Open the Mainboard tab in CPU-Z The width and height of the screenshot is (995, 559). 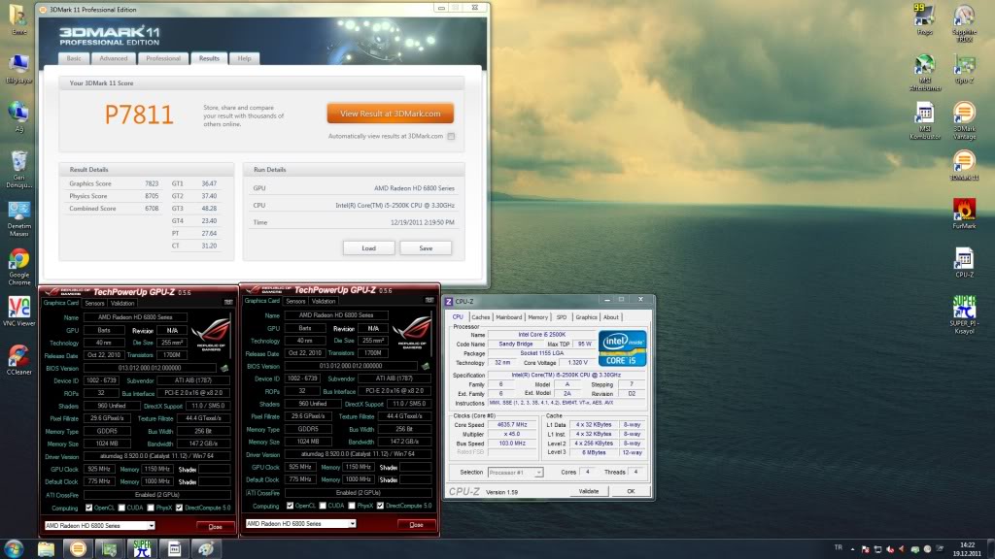[508, 317]
